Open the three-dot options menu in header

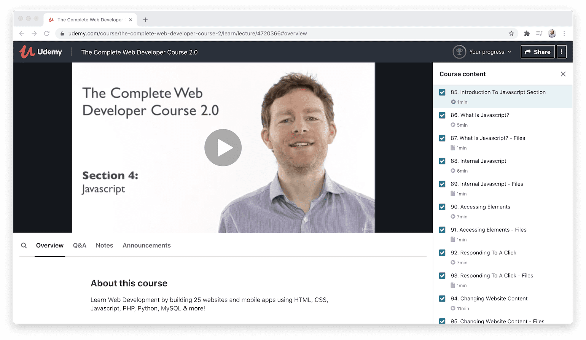562,52
